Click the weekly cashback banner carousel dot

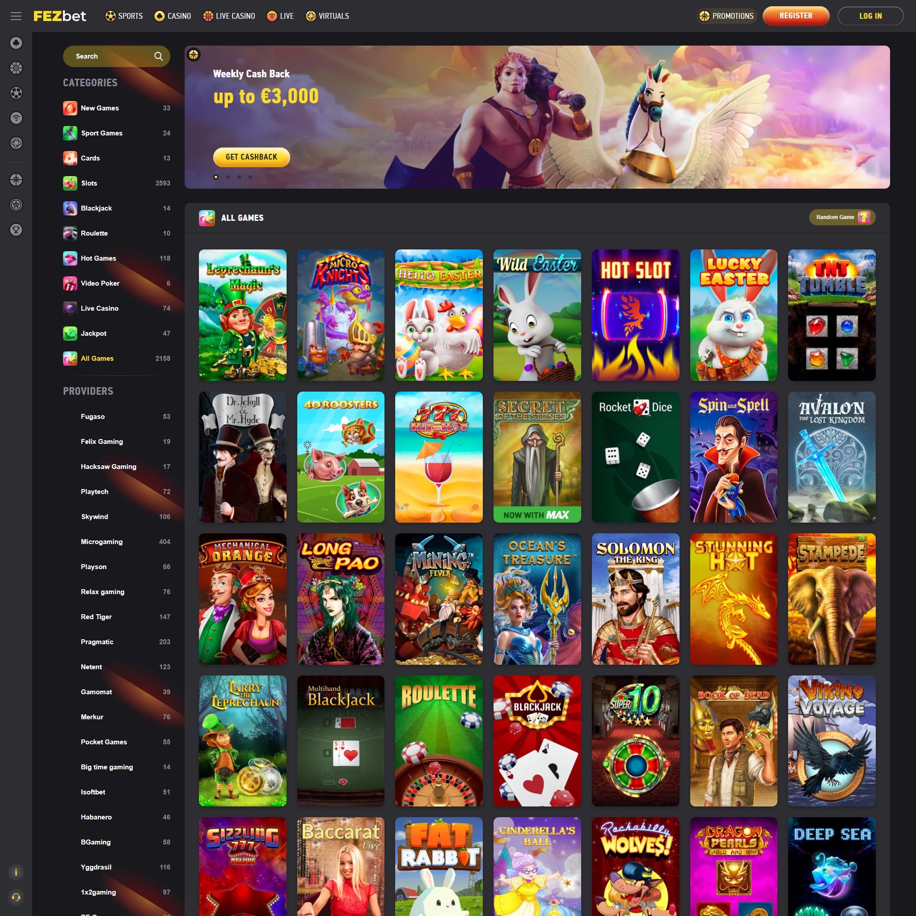tap(215, 176)
